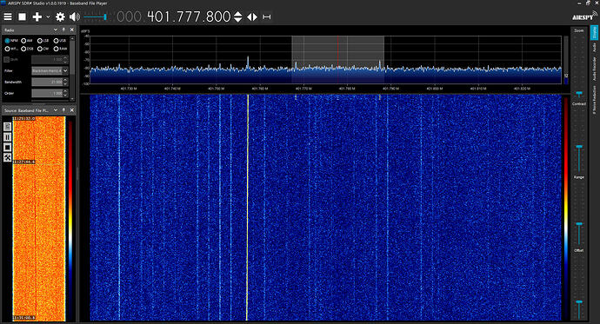The image size is (600, 324).
Task: Stop baseband file playback
Action: 7,148
